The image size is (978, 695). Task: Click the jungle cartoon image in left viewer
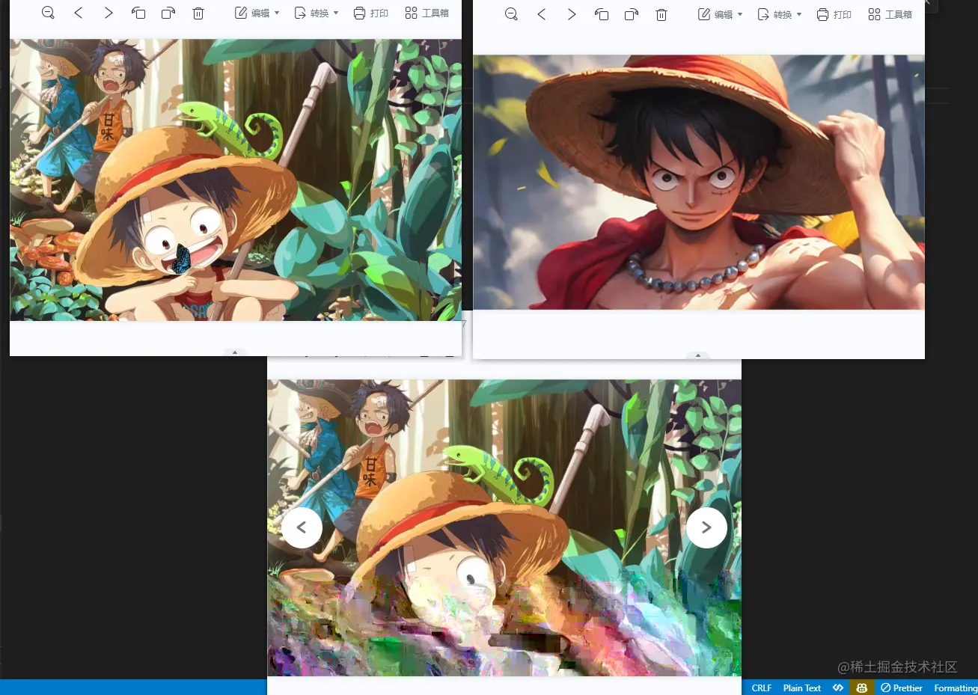tap(236, 180)
